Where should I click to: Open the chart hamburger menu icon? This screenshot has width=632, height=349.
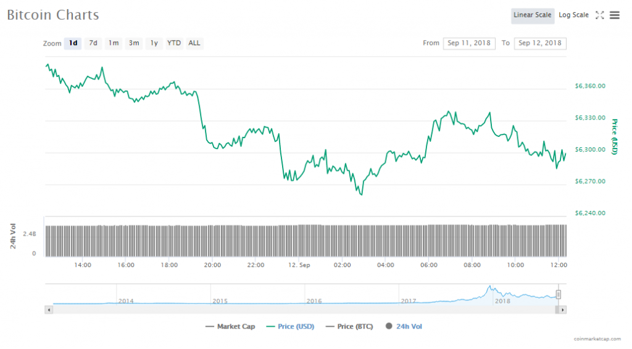pyautogui.click(x=615, y=15)
